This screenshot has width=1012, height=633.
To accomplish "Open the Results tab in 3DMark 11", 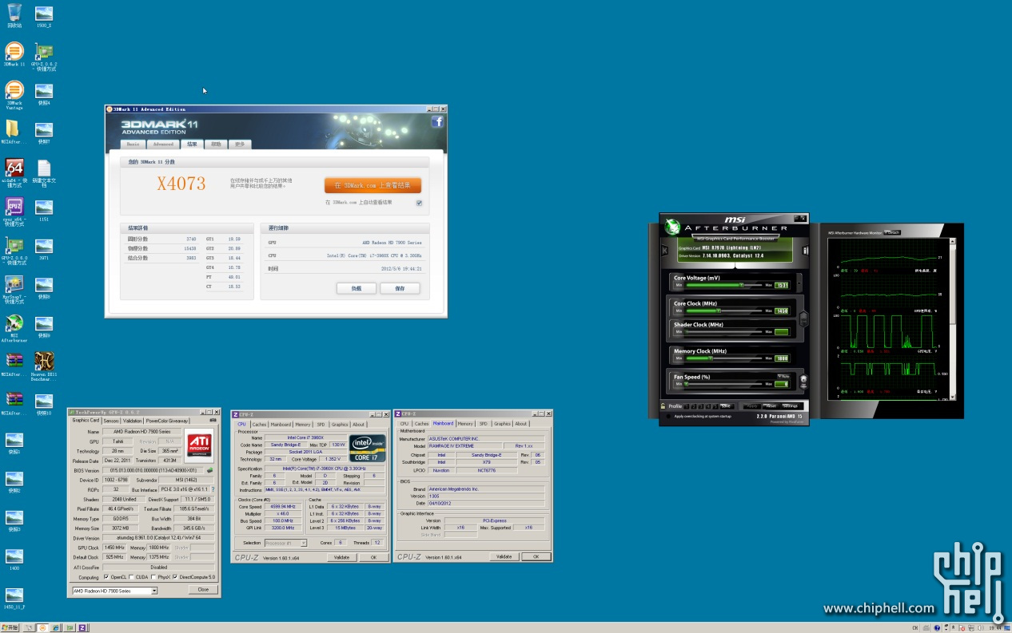I will coord(192,144).
